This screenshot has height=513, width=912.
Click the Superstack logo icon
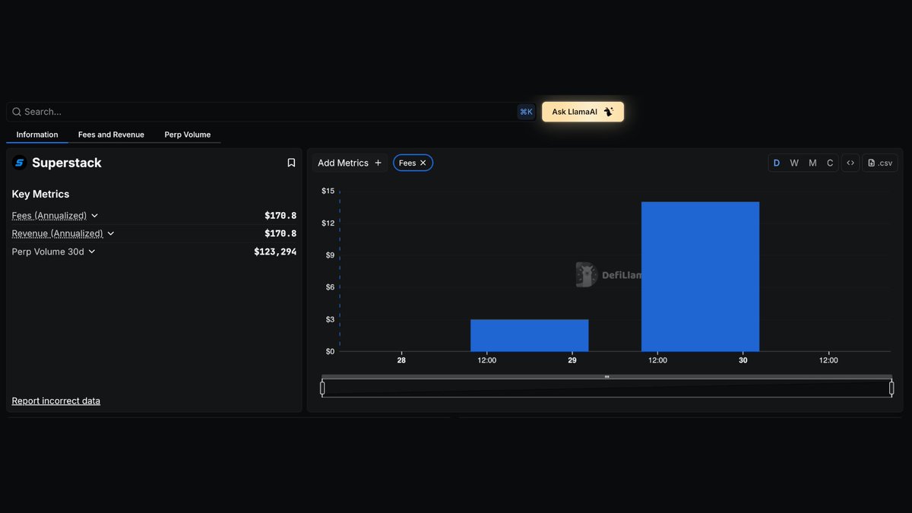click(x=20, y=163)
